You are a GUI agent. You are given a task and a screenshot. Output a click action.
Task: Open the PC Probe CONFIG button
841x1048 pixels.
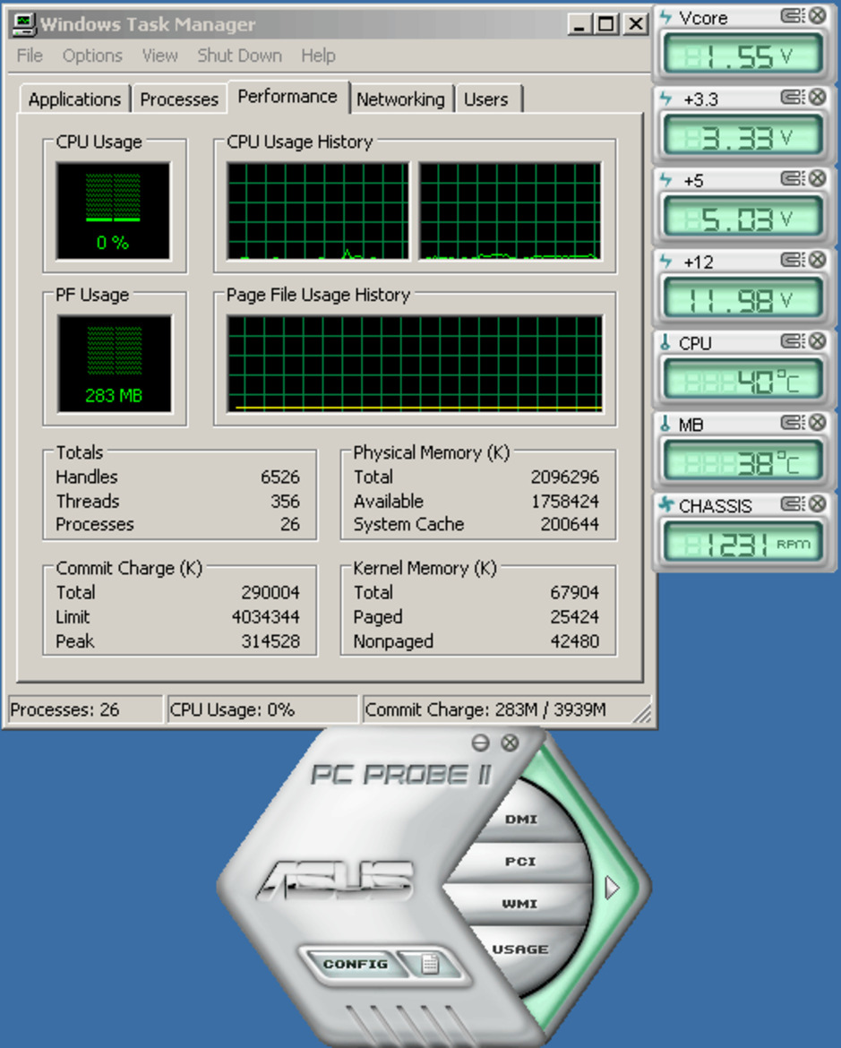355,965
